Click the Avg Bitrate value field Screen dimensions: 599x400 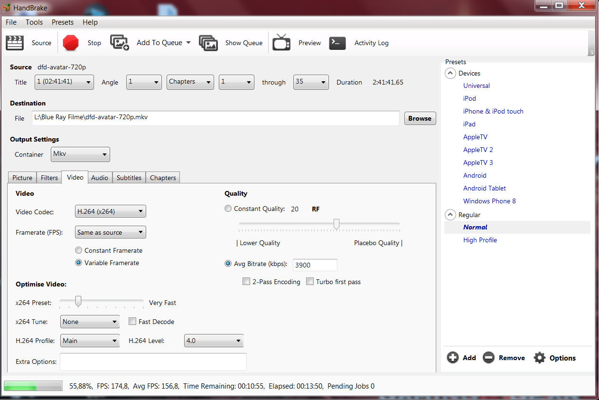coord(315,265)
